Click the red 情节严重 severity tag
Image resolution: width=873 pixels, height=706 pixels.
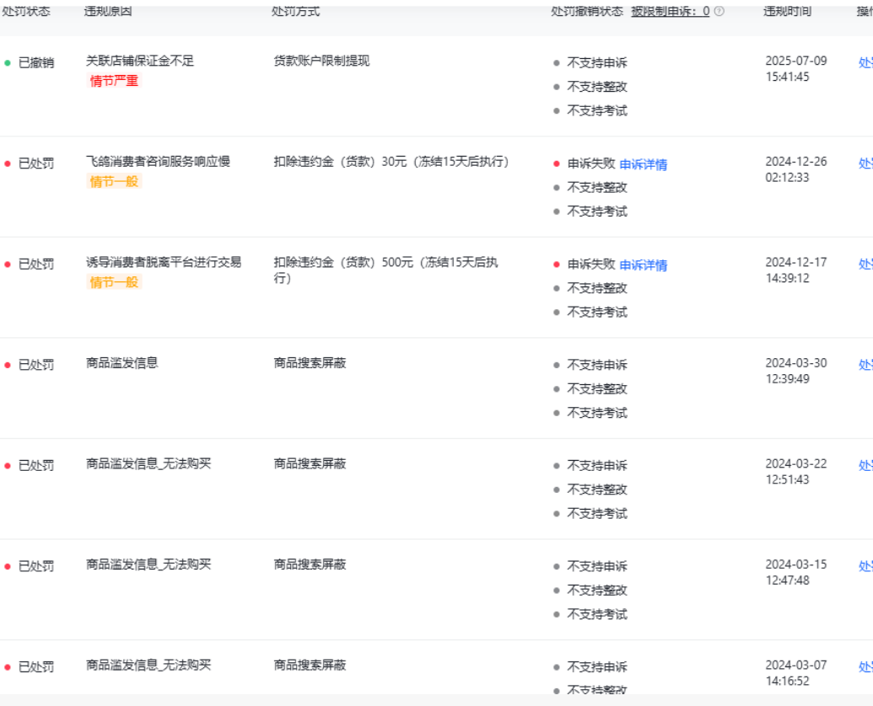click(x=114, y=81)
